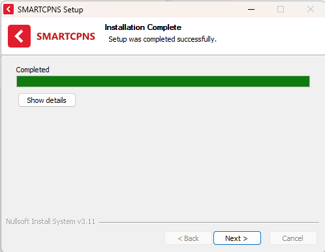The height and width of the screenshot is (252, 325).
Task: Click the white header banner's blank right area
Action: pyautogui.click(x=270, y=36)
